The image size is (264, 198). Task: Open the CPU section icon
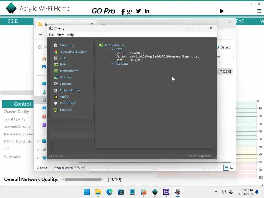tap(56, 58)
